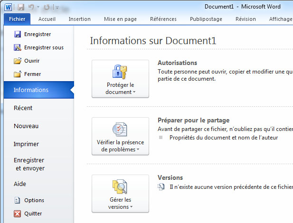Screen dimensions: 293x223
Task: Select the Informations menu item
Action: click(x=39, y=90)
